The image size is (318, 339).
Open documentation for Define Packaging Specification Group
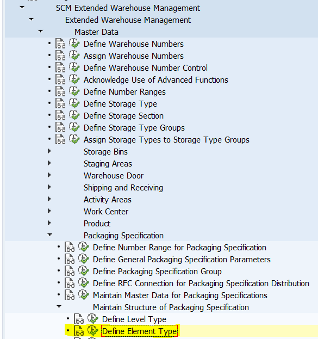point(70,271)
